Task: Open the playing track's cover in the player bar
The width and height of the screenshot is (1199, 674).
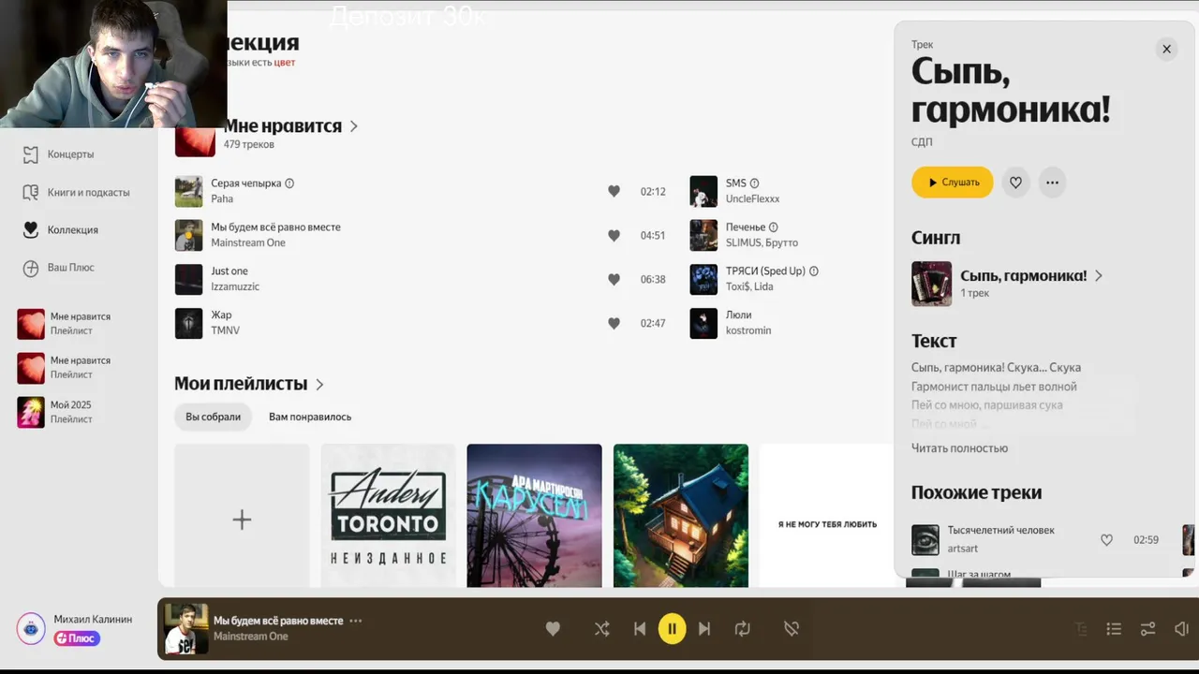Action: tap(186, 628)
